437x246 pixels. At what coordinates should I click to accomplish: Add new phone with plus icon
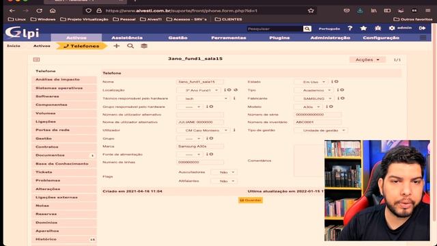[x=117, y=46]
